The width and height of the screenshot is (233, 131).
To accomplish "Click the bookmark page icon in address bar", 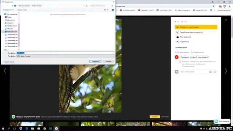I will click(214, 6).
